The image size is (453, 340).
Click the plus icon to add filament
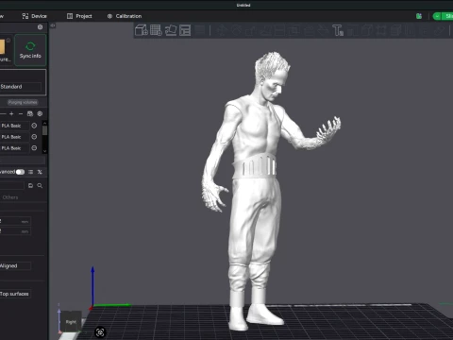point(11,113)
